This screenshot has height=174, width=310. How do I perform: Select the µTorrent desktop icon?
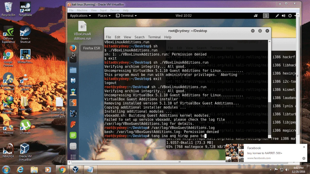point(25,127)
